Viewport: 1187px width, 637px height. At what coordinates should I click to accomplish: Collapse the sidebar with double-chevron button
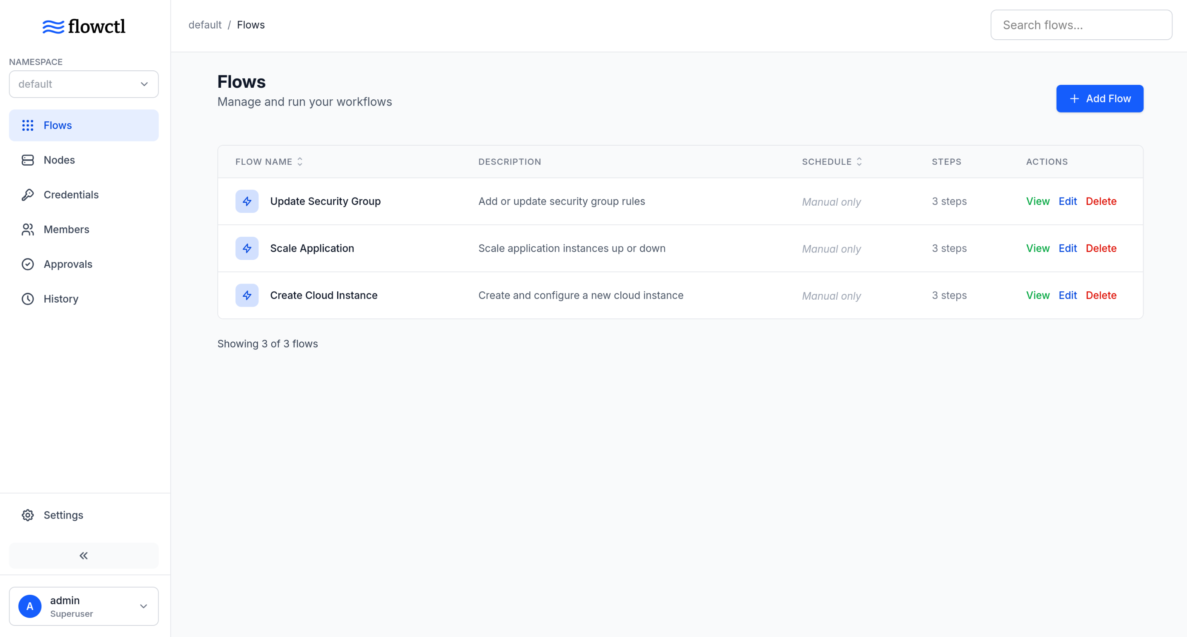tap(83, 555)
